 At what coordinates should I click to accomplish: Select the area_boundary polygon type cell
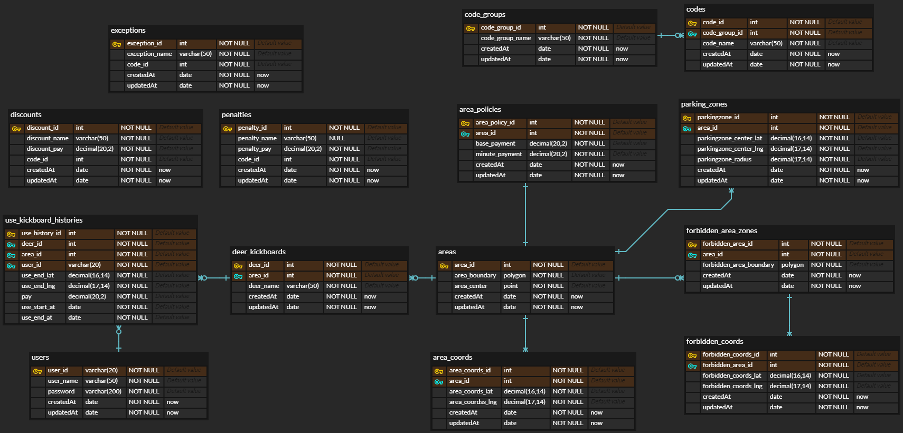[515, 275]
